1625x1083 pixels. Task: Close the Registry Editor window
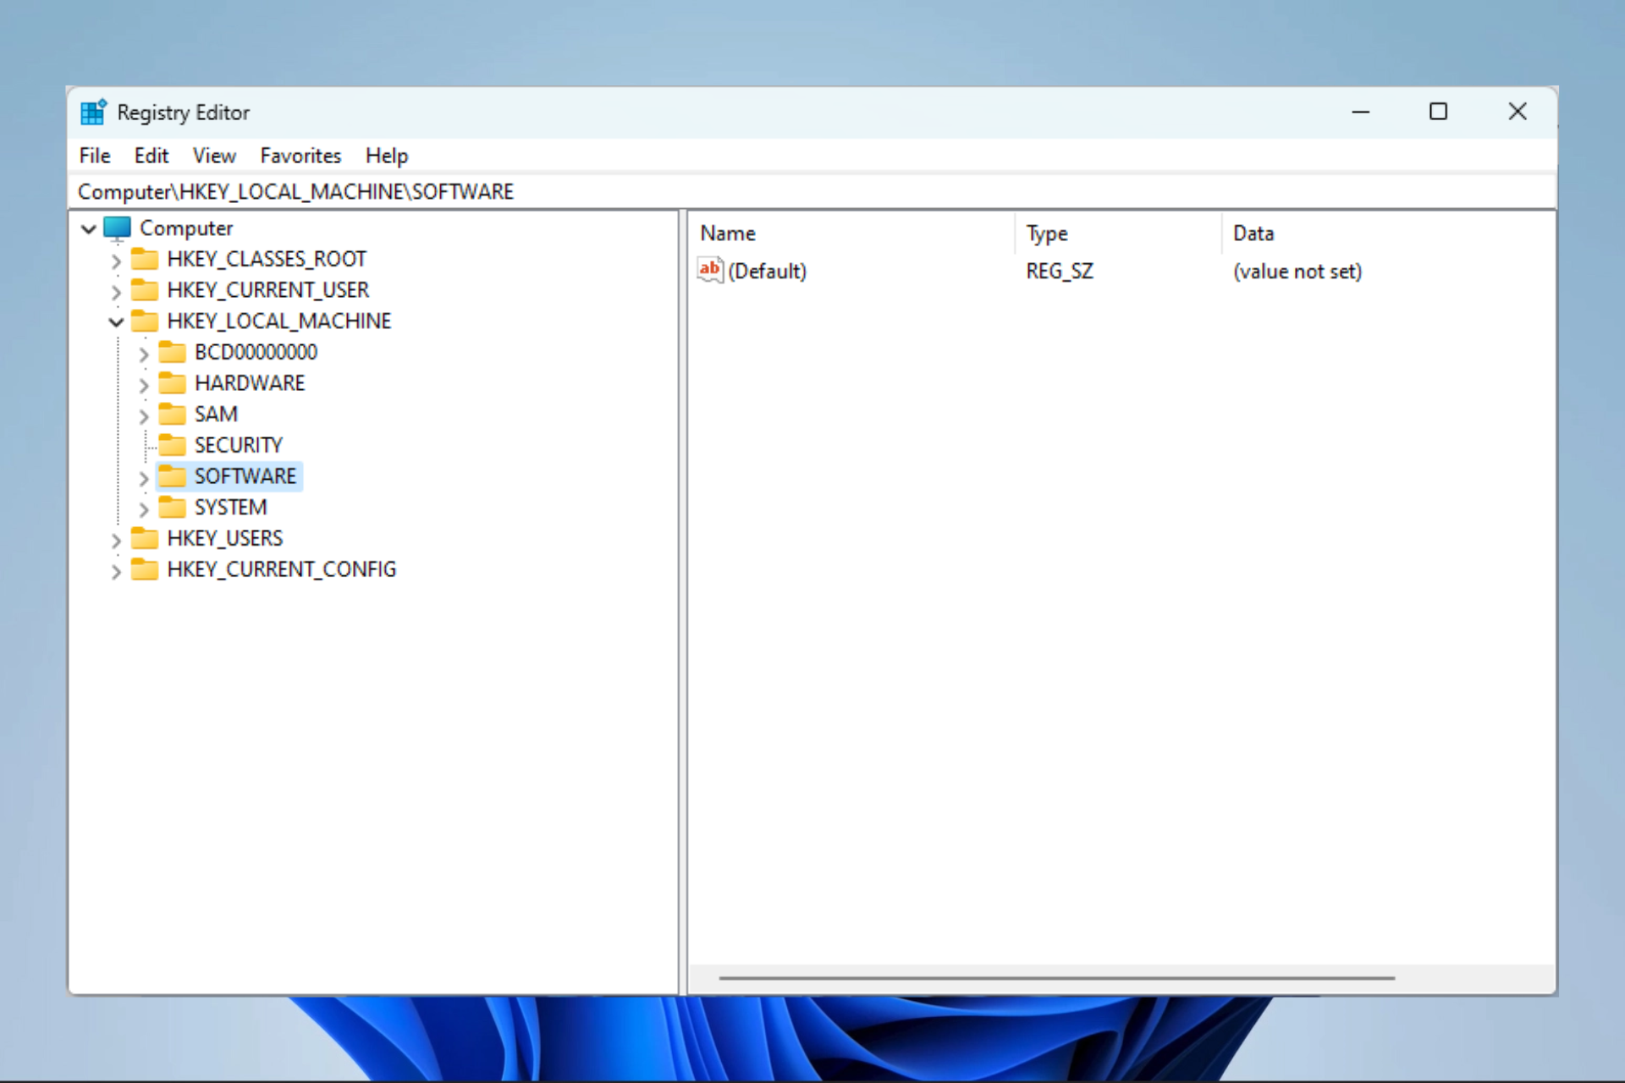pyautogui.click(x=1518, y=112)
